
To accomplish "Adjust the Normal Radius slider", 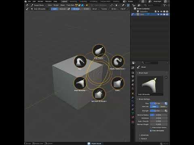I will [x=159, y=115].
